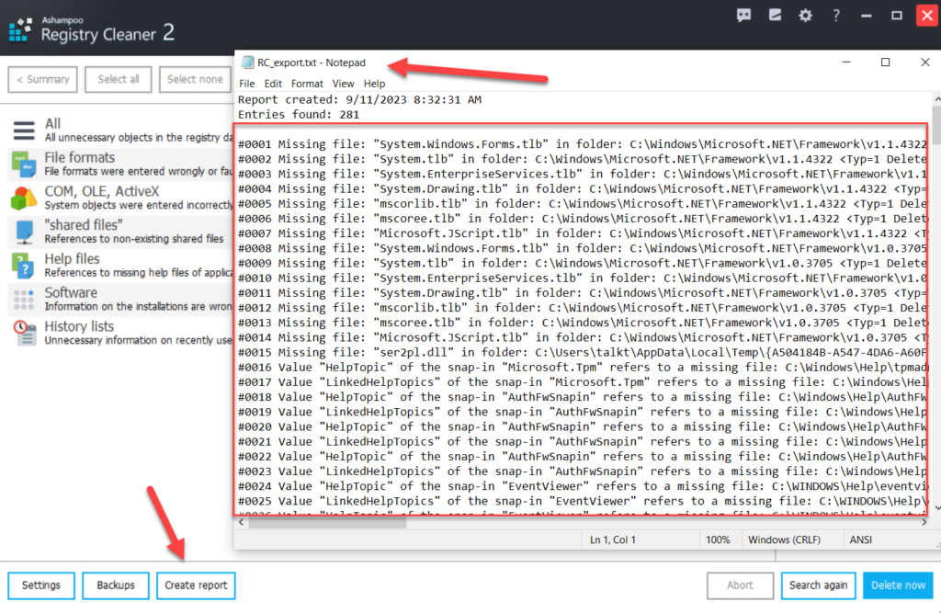Click report line #0015 ser2pl.dll
This screenshot has width=941, height=613.
[x=582, y=352]
